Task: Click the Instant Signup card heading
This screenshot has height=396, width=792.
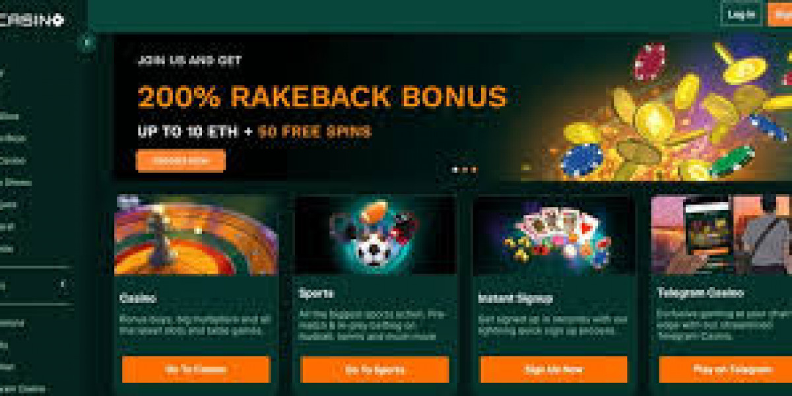Action: pos(515,298)
